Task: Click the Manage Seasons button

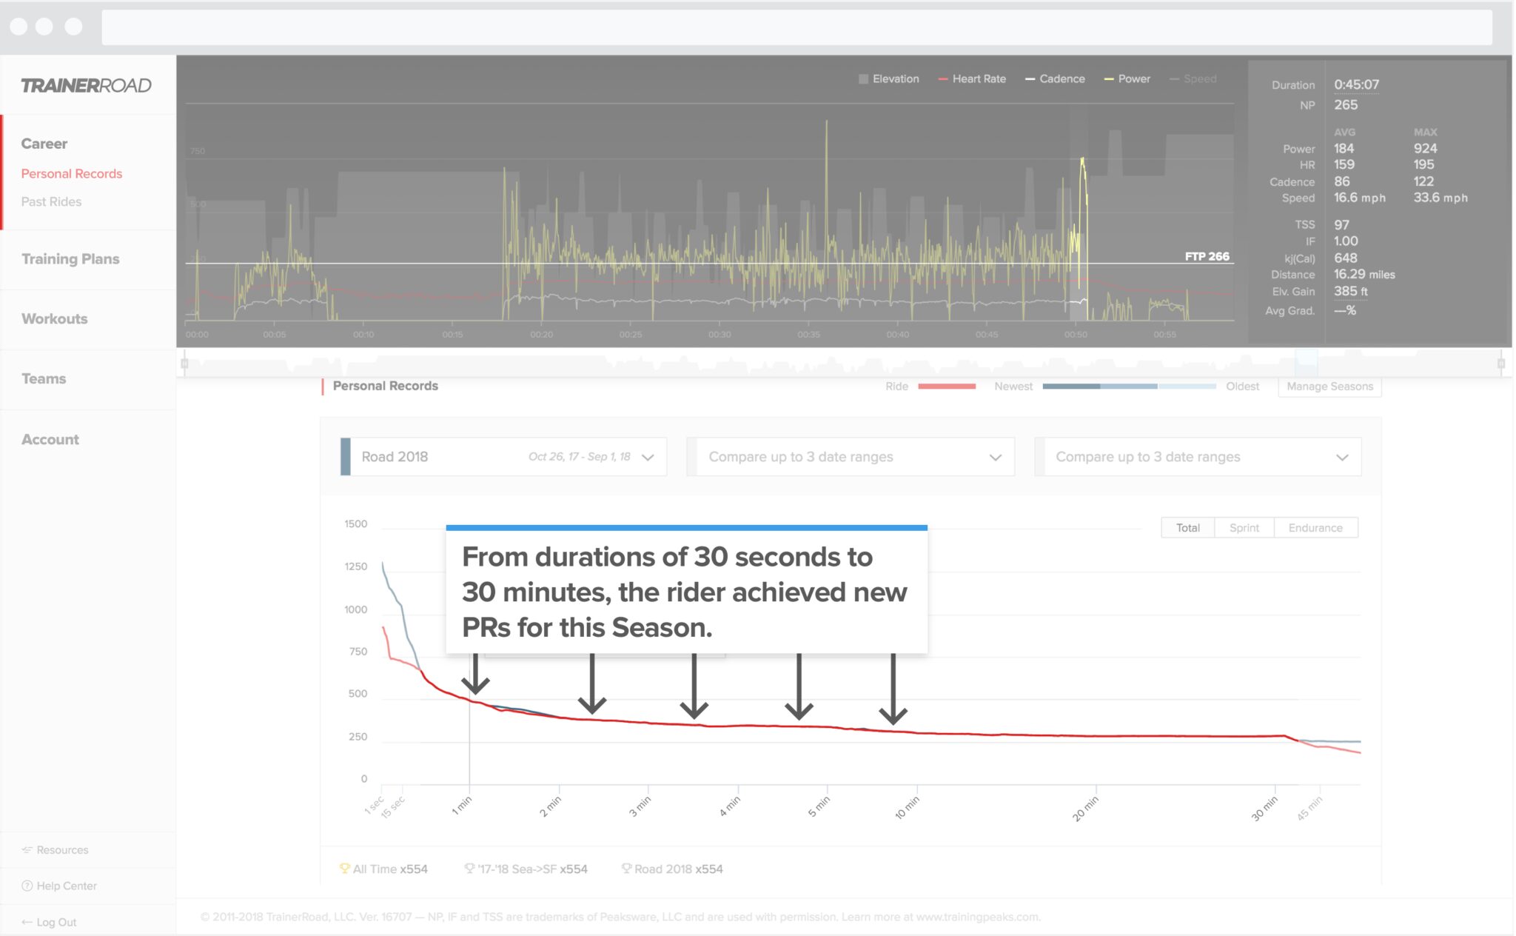Action: click(x=1327, y=387)
